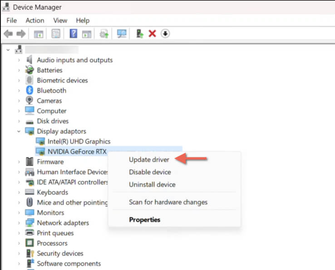This screenshot has height=270, width=335.
Task: Expand the IDE ATA/ATAPI controllers category
Action: 19,182
